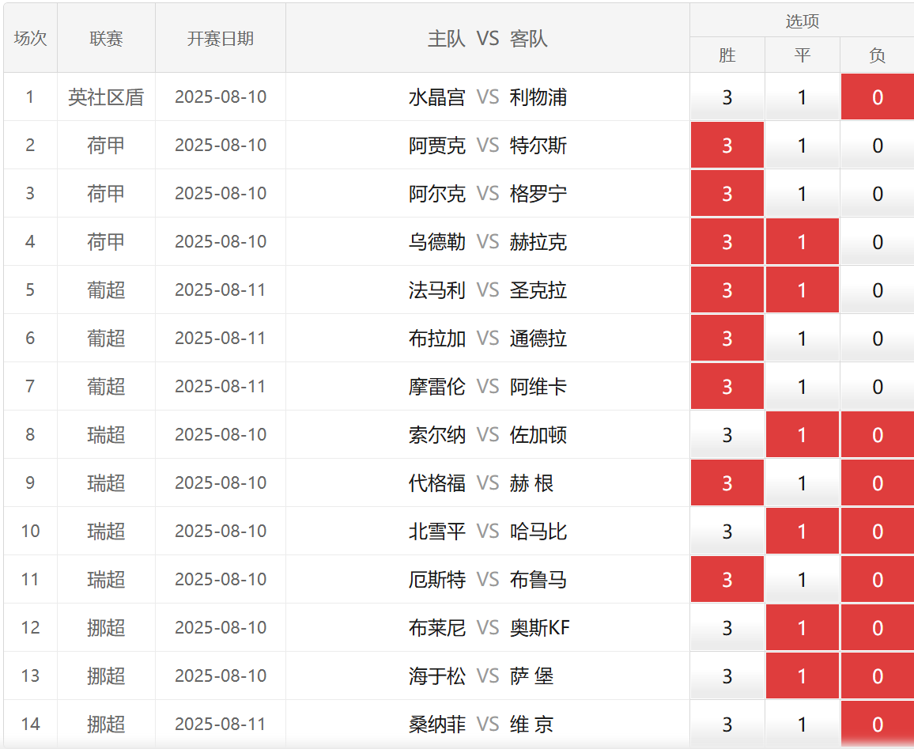Deselect loss option 0 for 厄斯特 VS 布鲁马
Screen dimensions: 914x753
tap(878, 580)
